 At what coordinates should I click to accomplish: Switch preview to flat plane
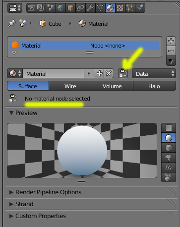[169, 128]
